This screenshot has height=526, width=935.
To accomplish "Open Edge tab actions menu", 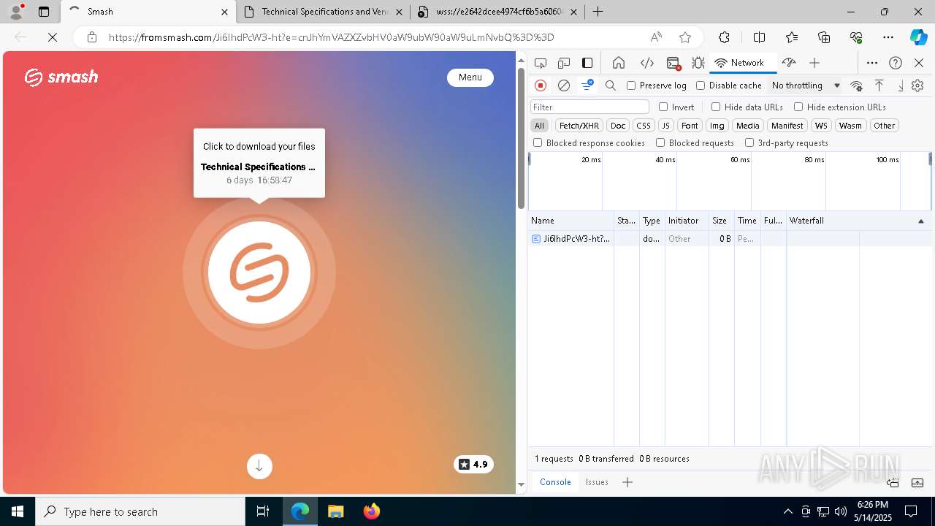I will click(44, 12).
